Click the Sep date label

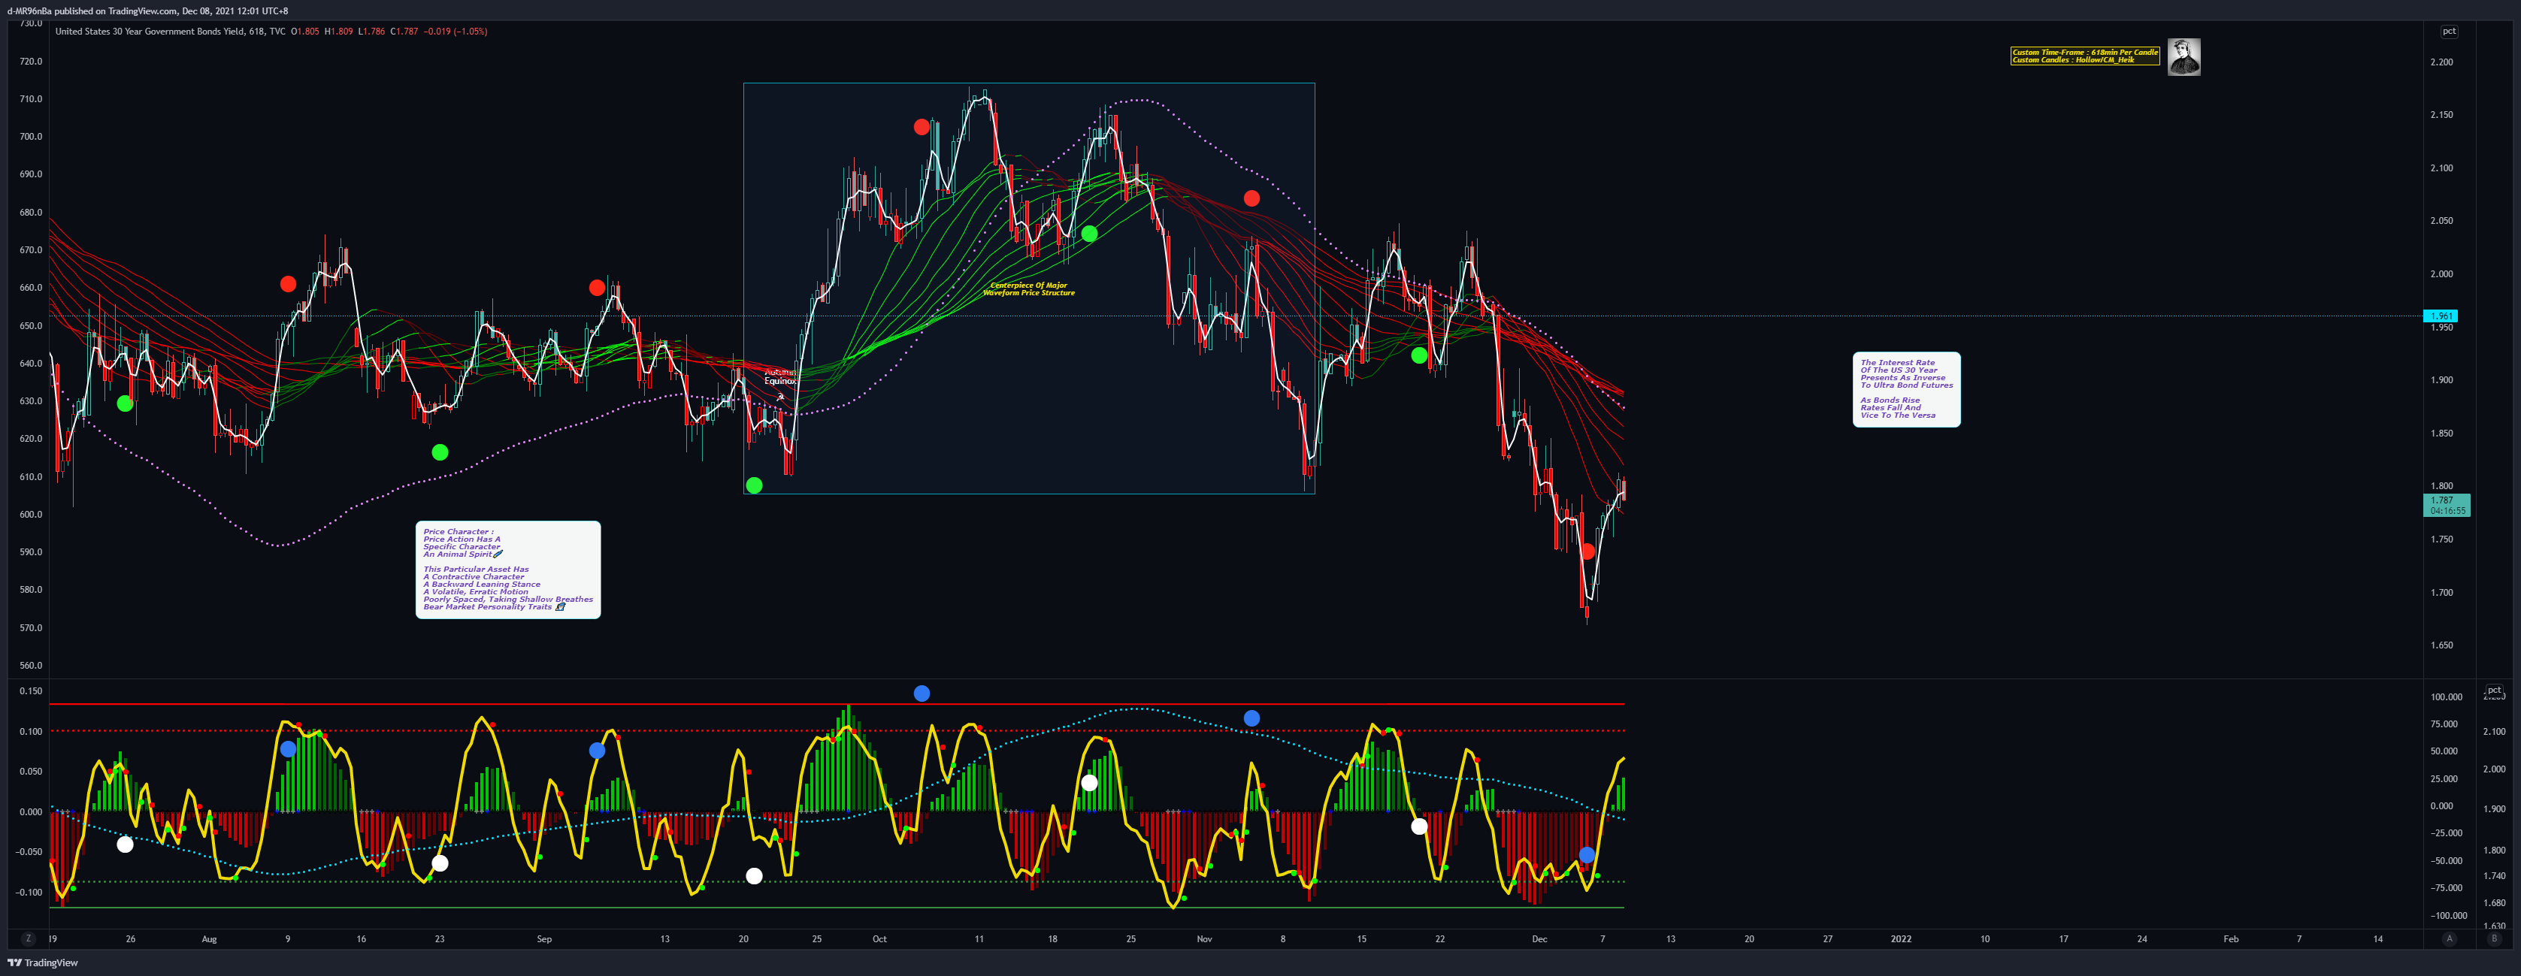point(544,939)
